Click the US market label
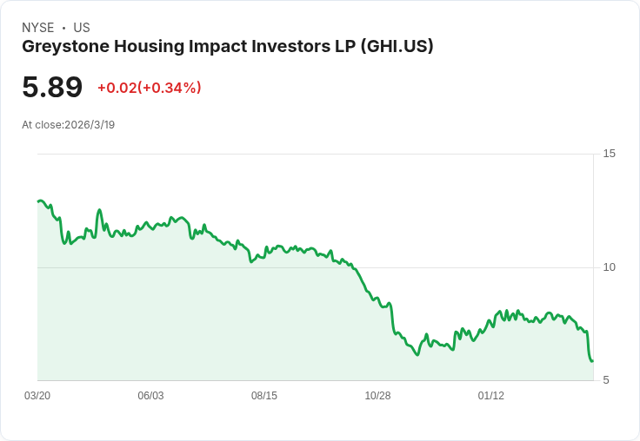640x441 pixels. (82, 28)
